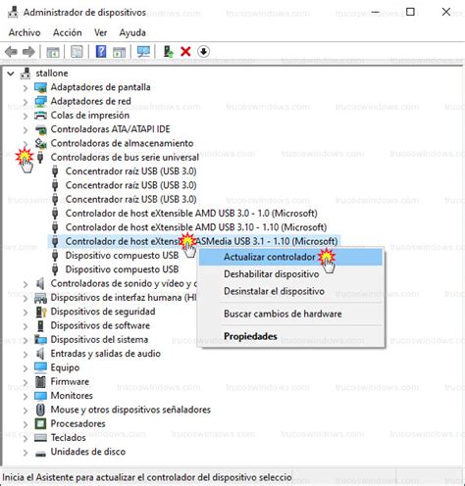Screen dimensions: 465x486
Task: Expand Adaptadores de pantalla
Action: tap(26, 88)
